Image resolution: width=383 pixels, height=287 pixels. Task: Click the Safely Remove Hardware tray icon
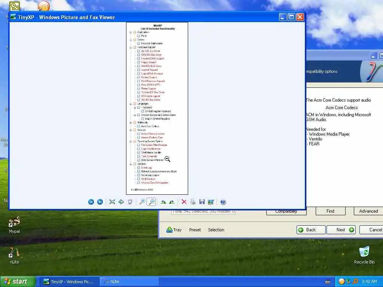point(348,281)
